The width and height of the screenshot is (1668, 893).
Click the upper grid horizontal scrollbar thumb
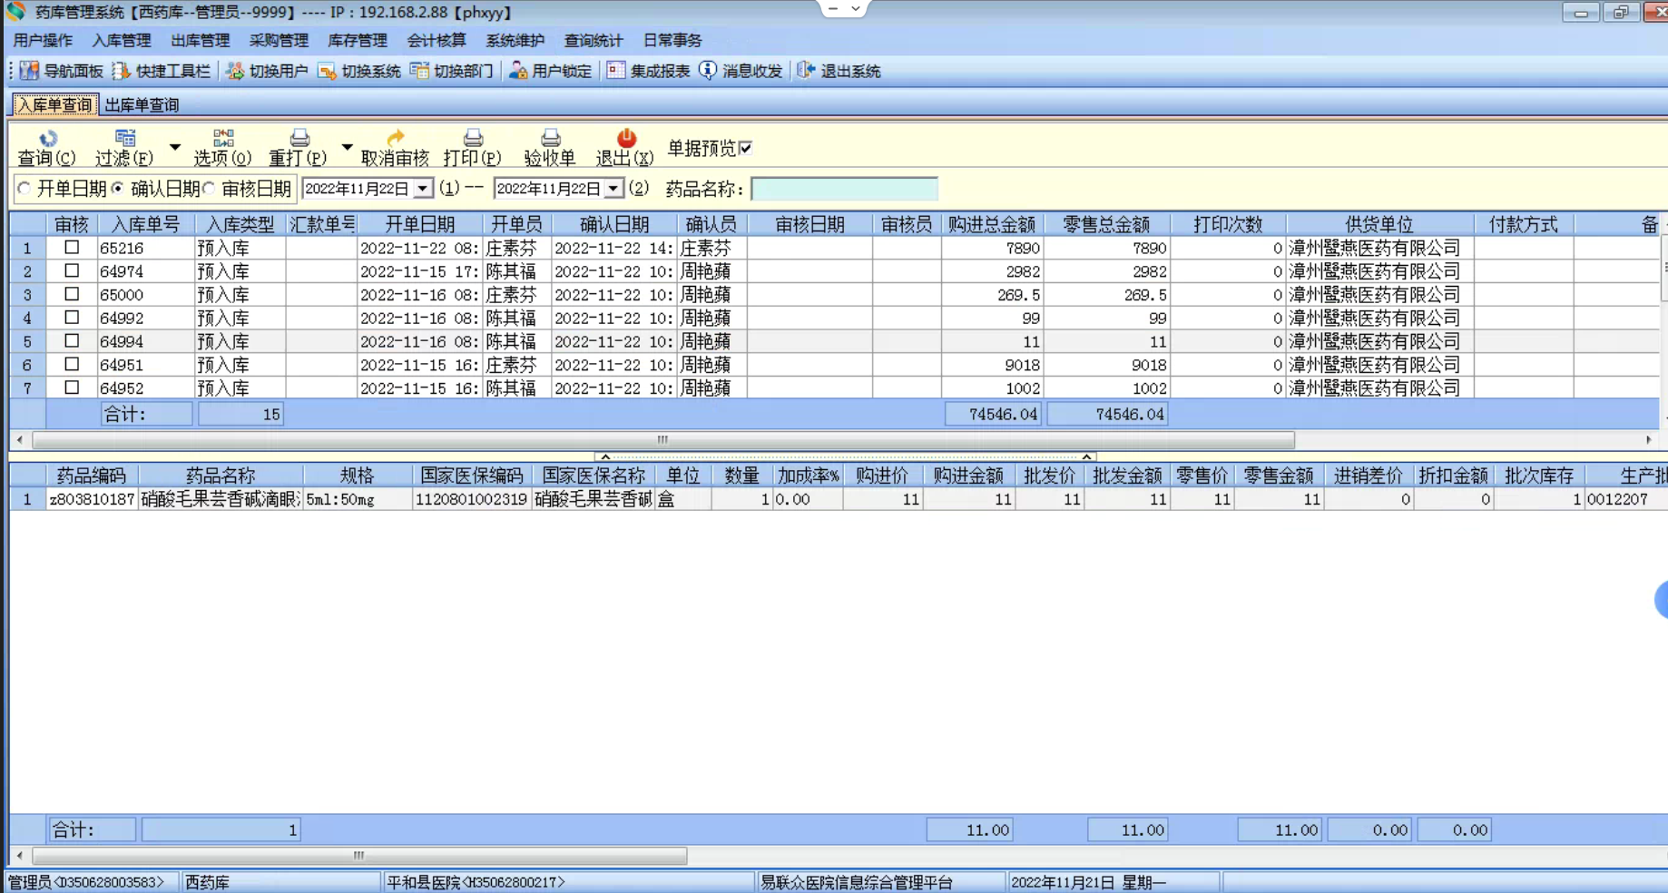(x=663, y=440)
